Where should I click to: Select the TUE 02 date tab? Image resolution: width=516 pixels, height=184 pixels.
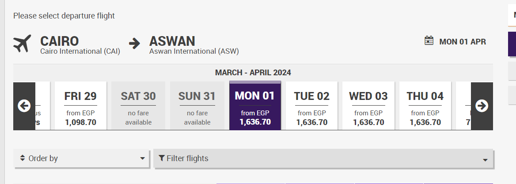coord(312,106)
